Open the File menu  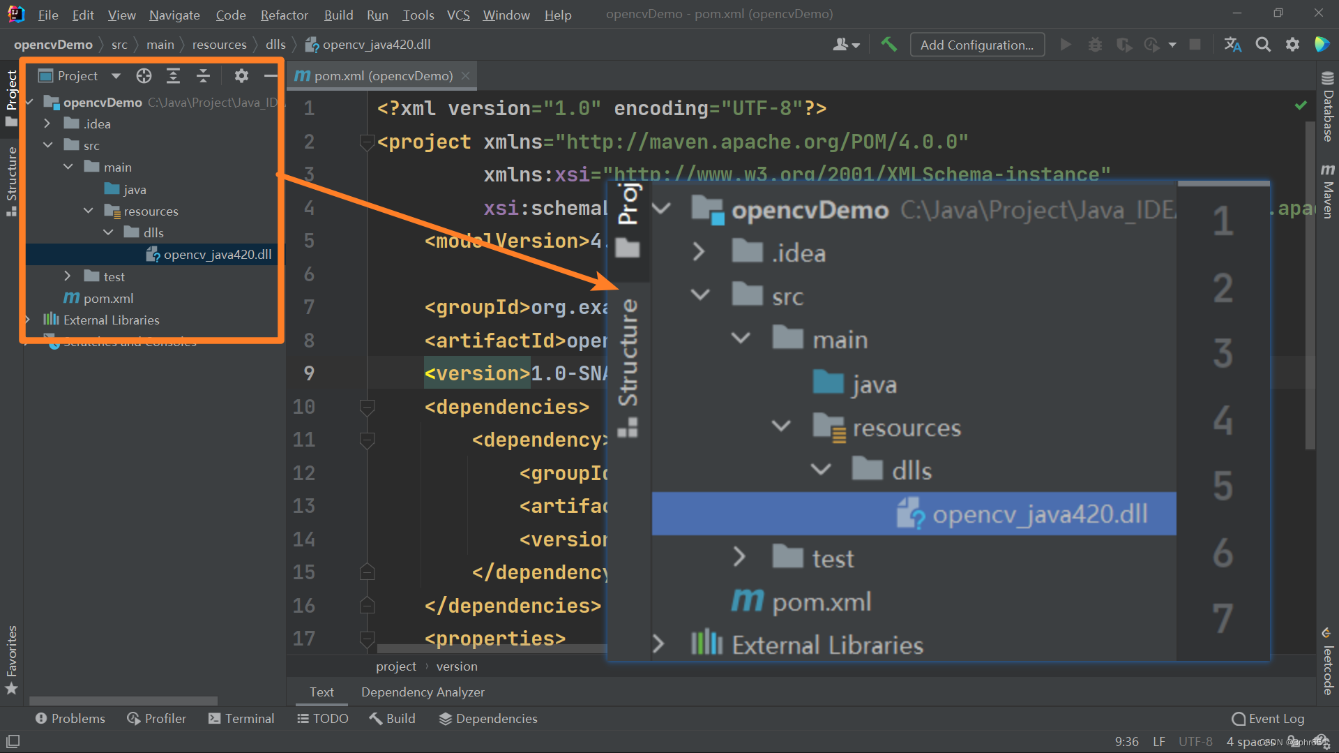(48, 15)
